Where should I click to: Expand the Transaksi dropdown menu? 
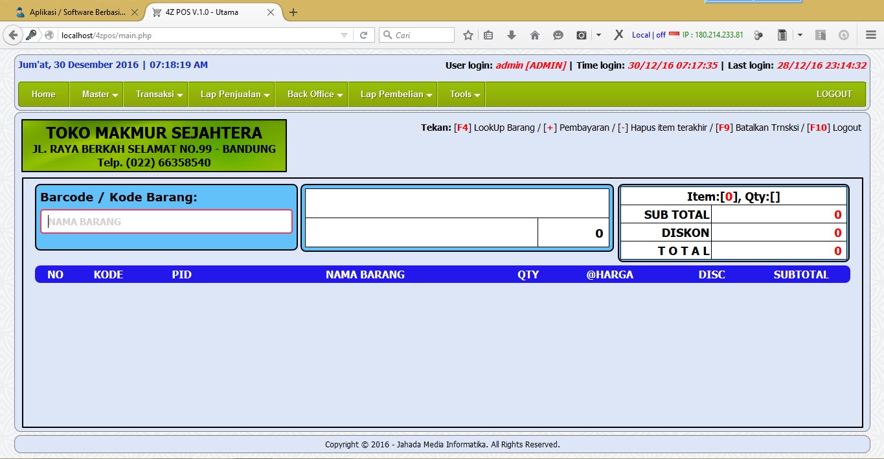pos(155,95)
